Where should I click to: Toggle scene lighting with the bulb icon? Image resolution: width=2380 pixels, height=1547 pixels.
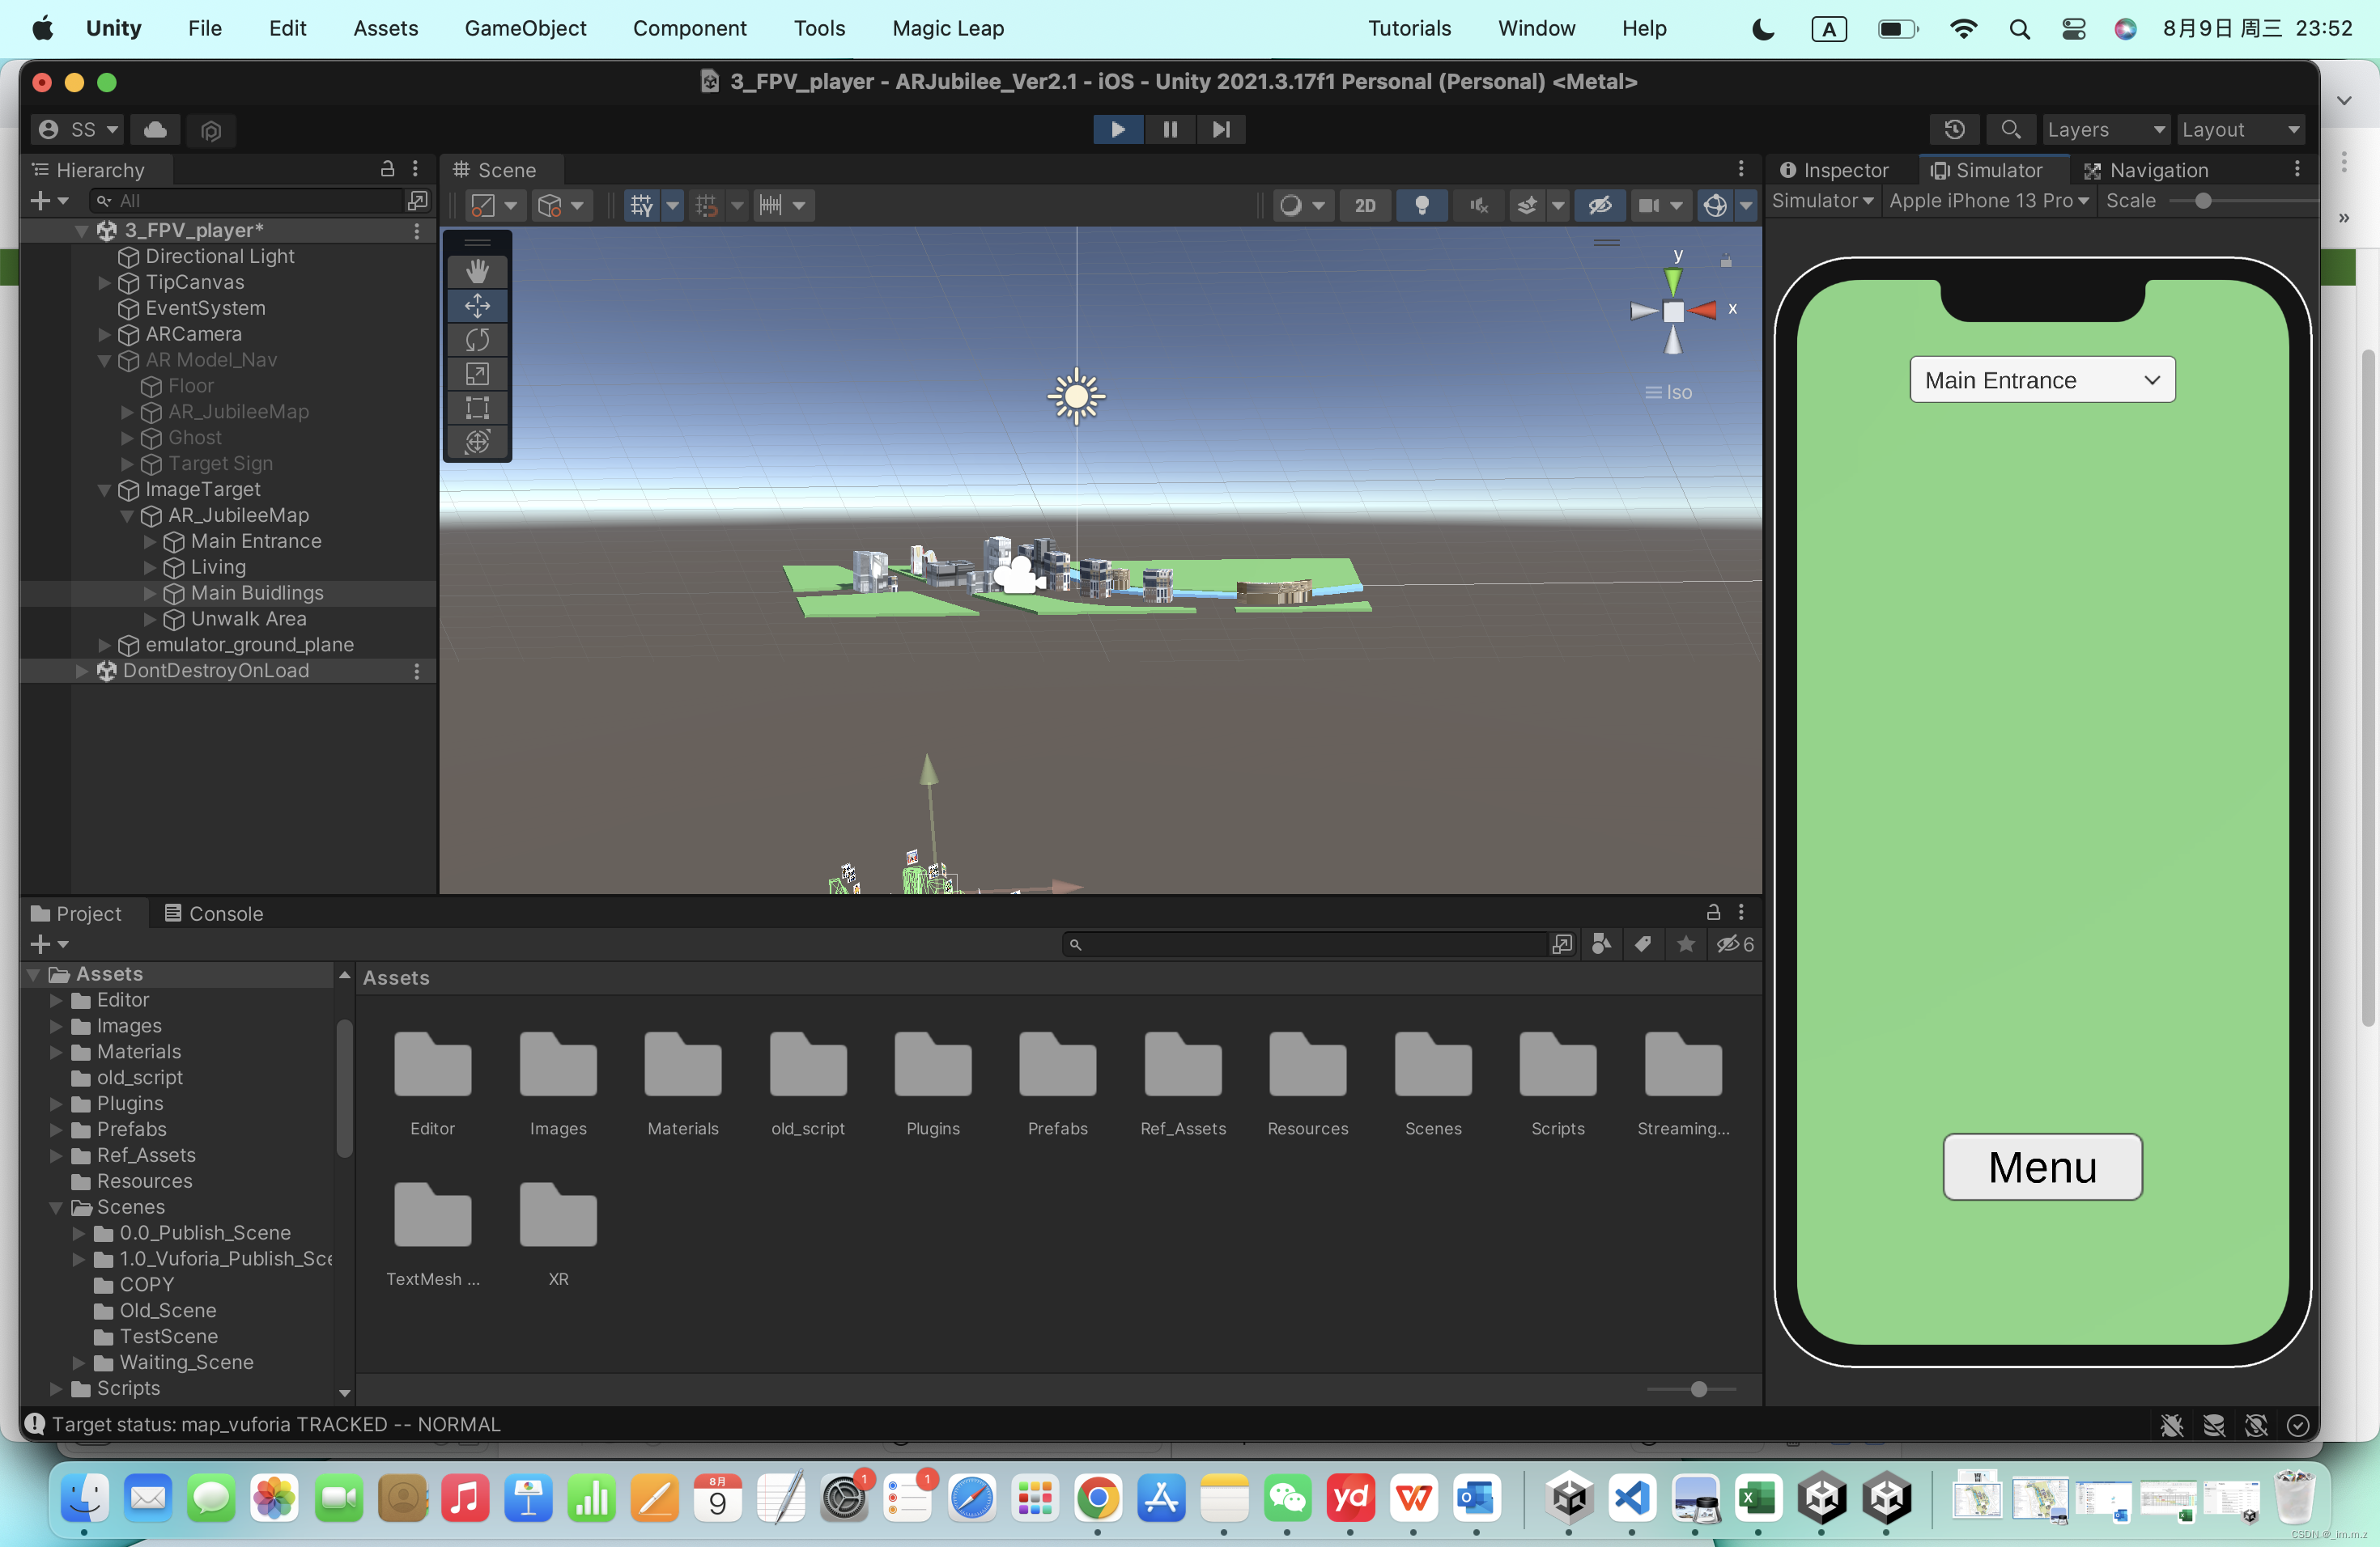coord(1422,205)
